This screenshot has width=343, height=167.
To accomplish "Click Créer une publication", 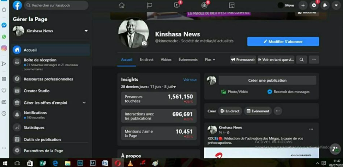I will coord(267,80).
